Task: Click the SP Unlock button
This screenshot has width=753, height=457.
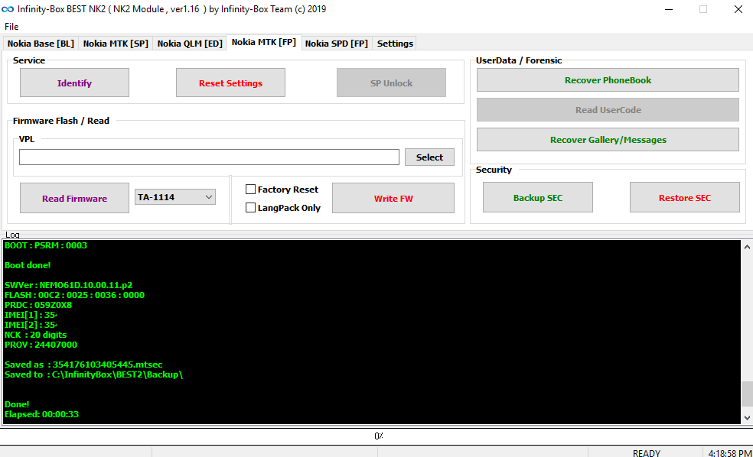Action: [391, 83]
